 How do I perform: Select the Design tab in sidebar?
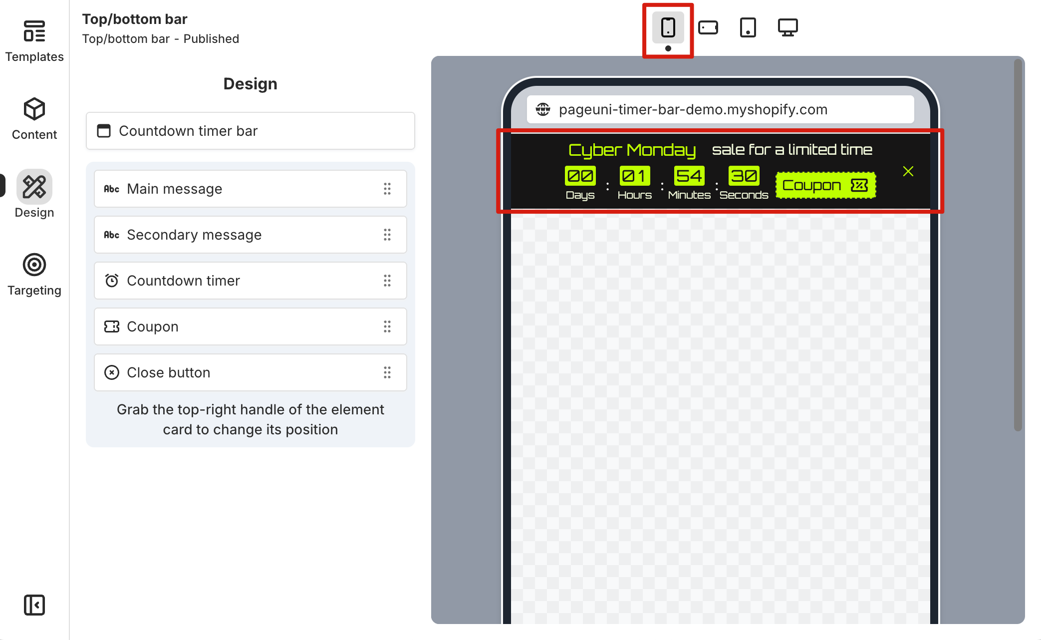pos(34,195)
